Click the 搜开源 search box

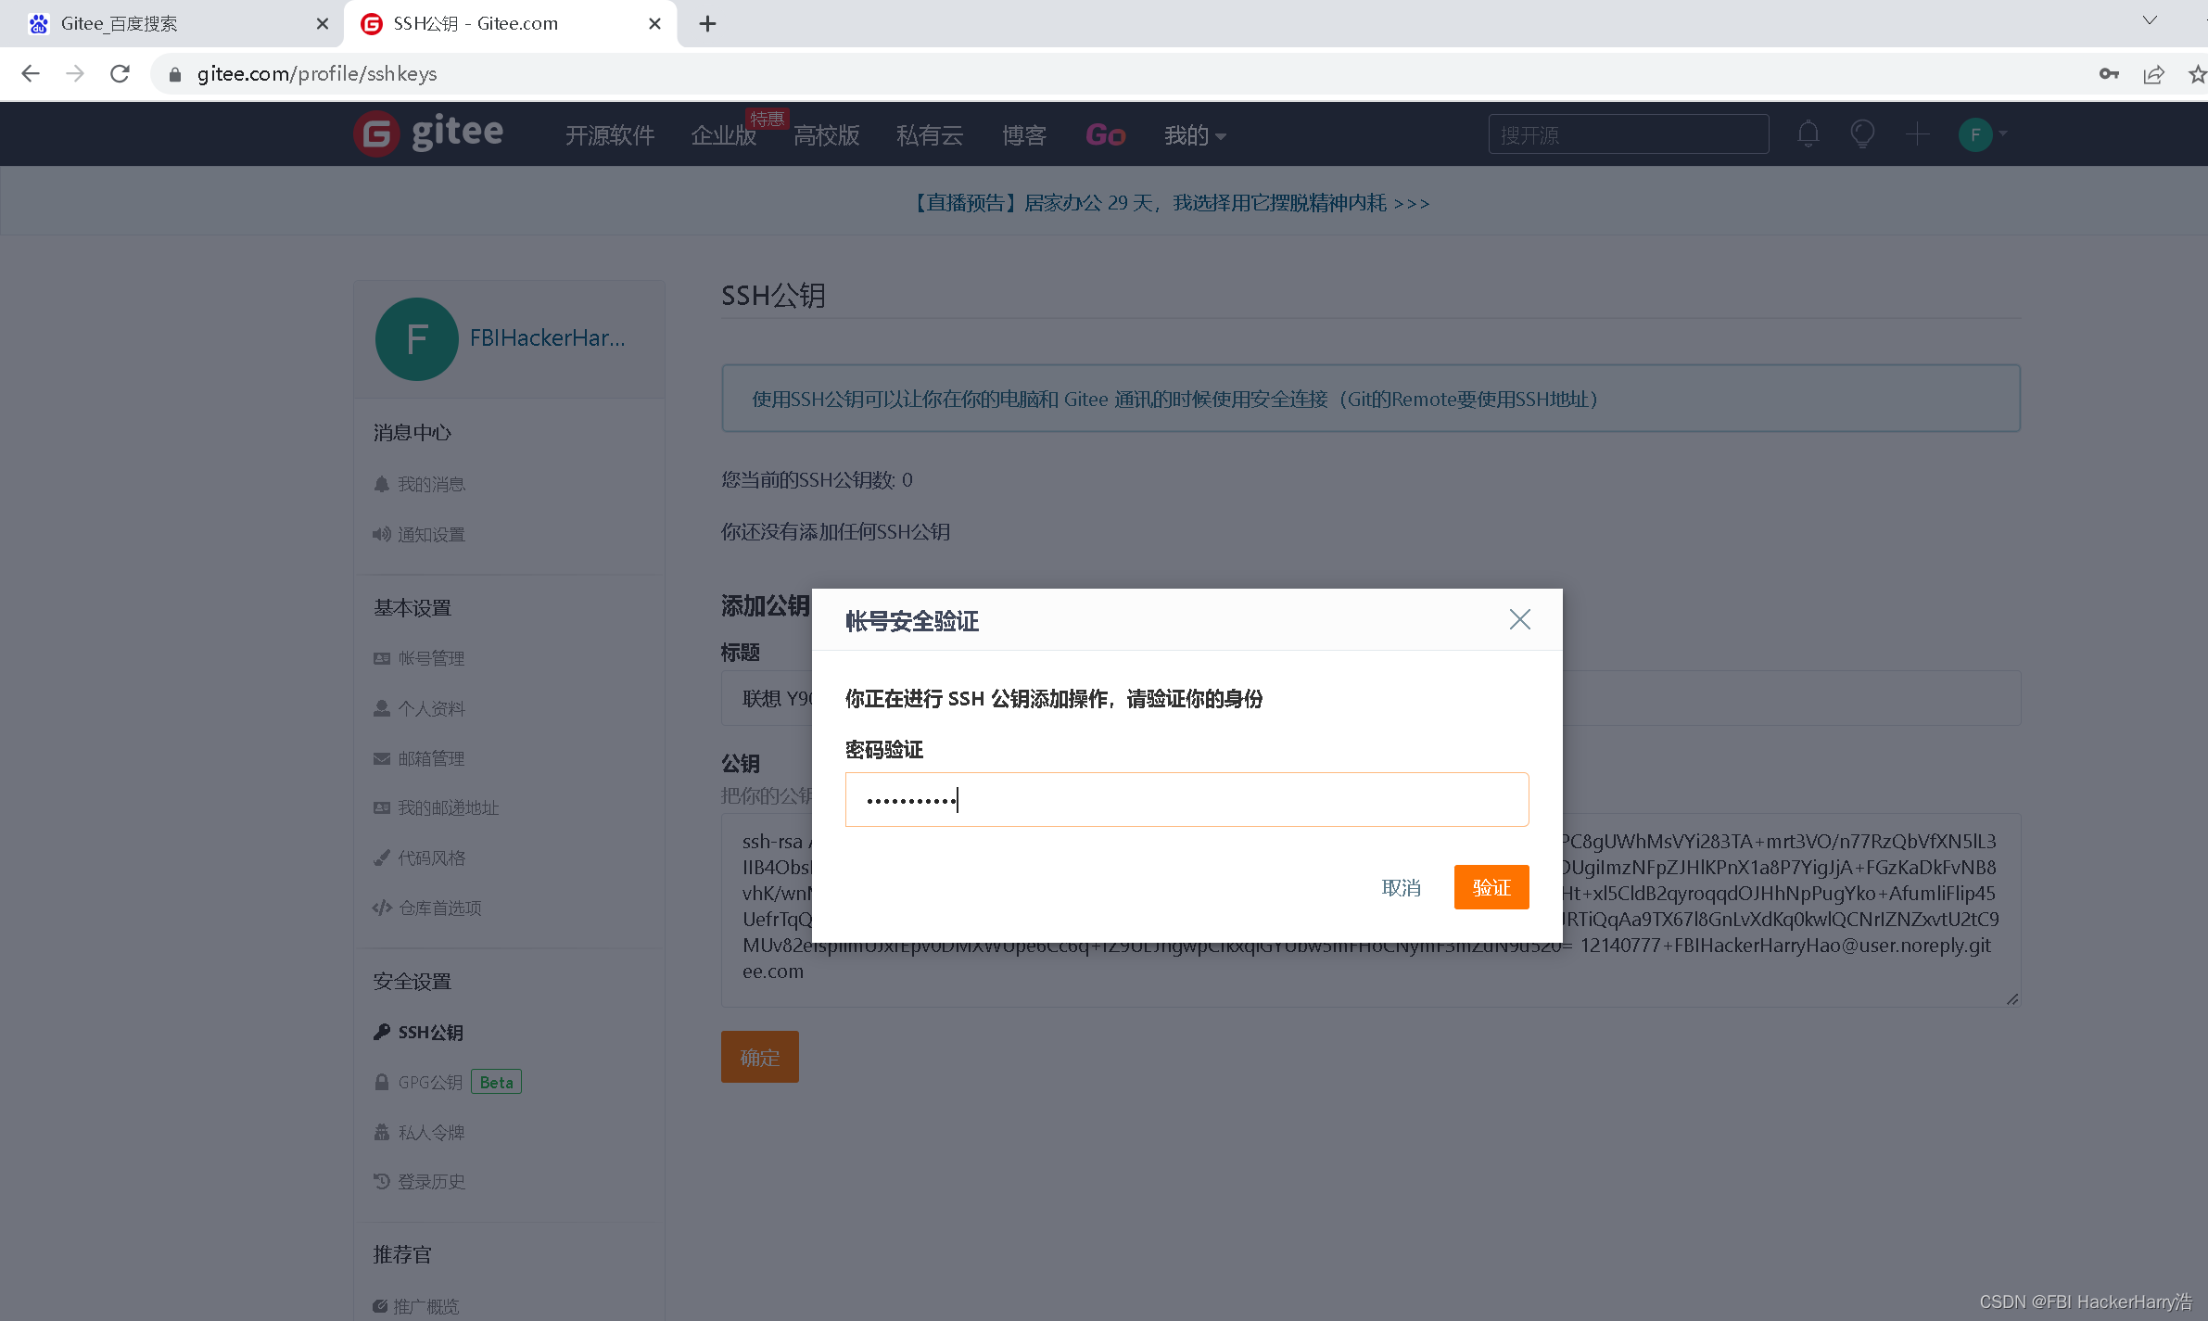(x=1628, y=134)
